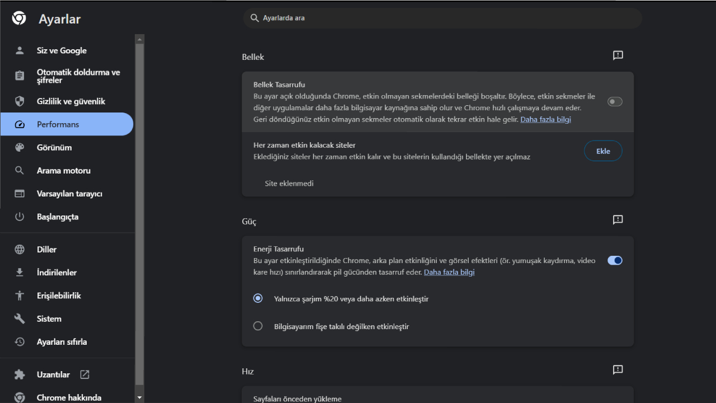Click the sidebar scrollbar thumb
Viewport: 716px width, 403px height.
(x=140, y=214)
